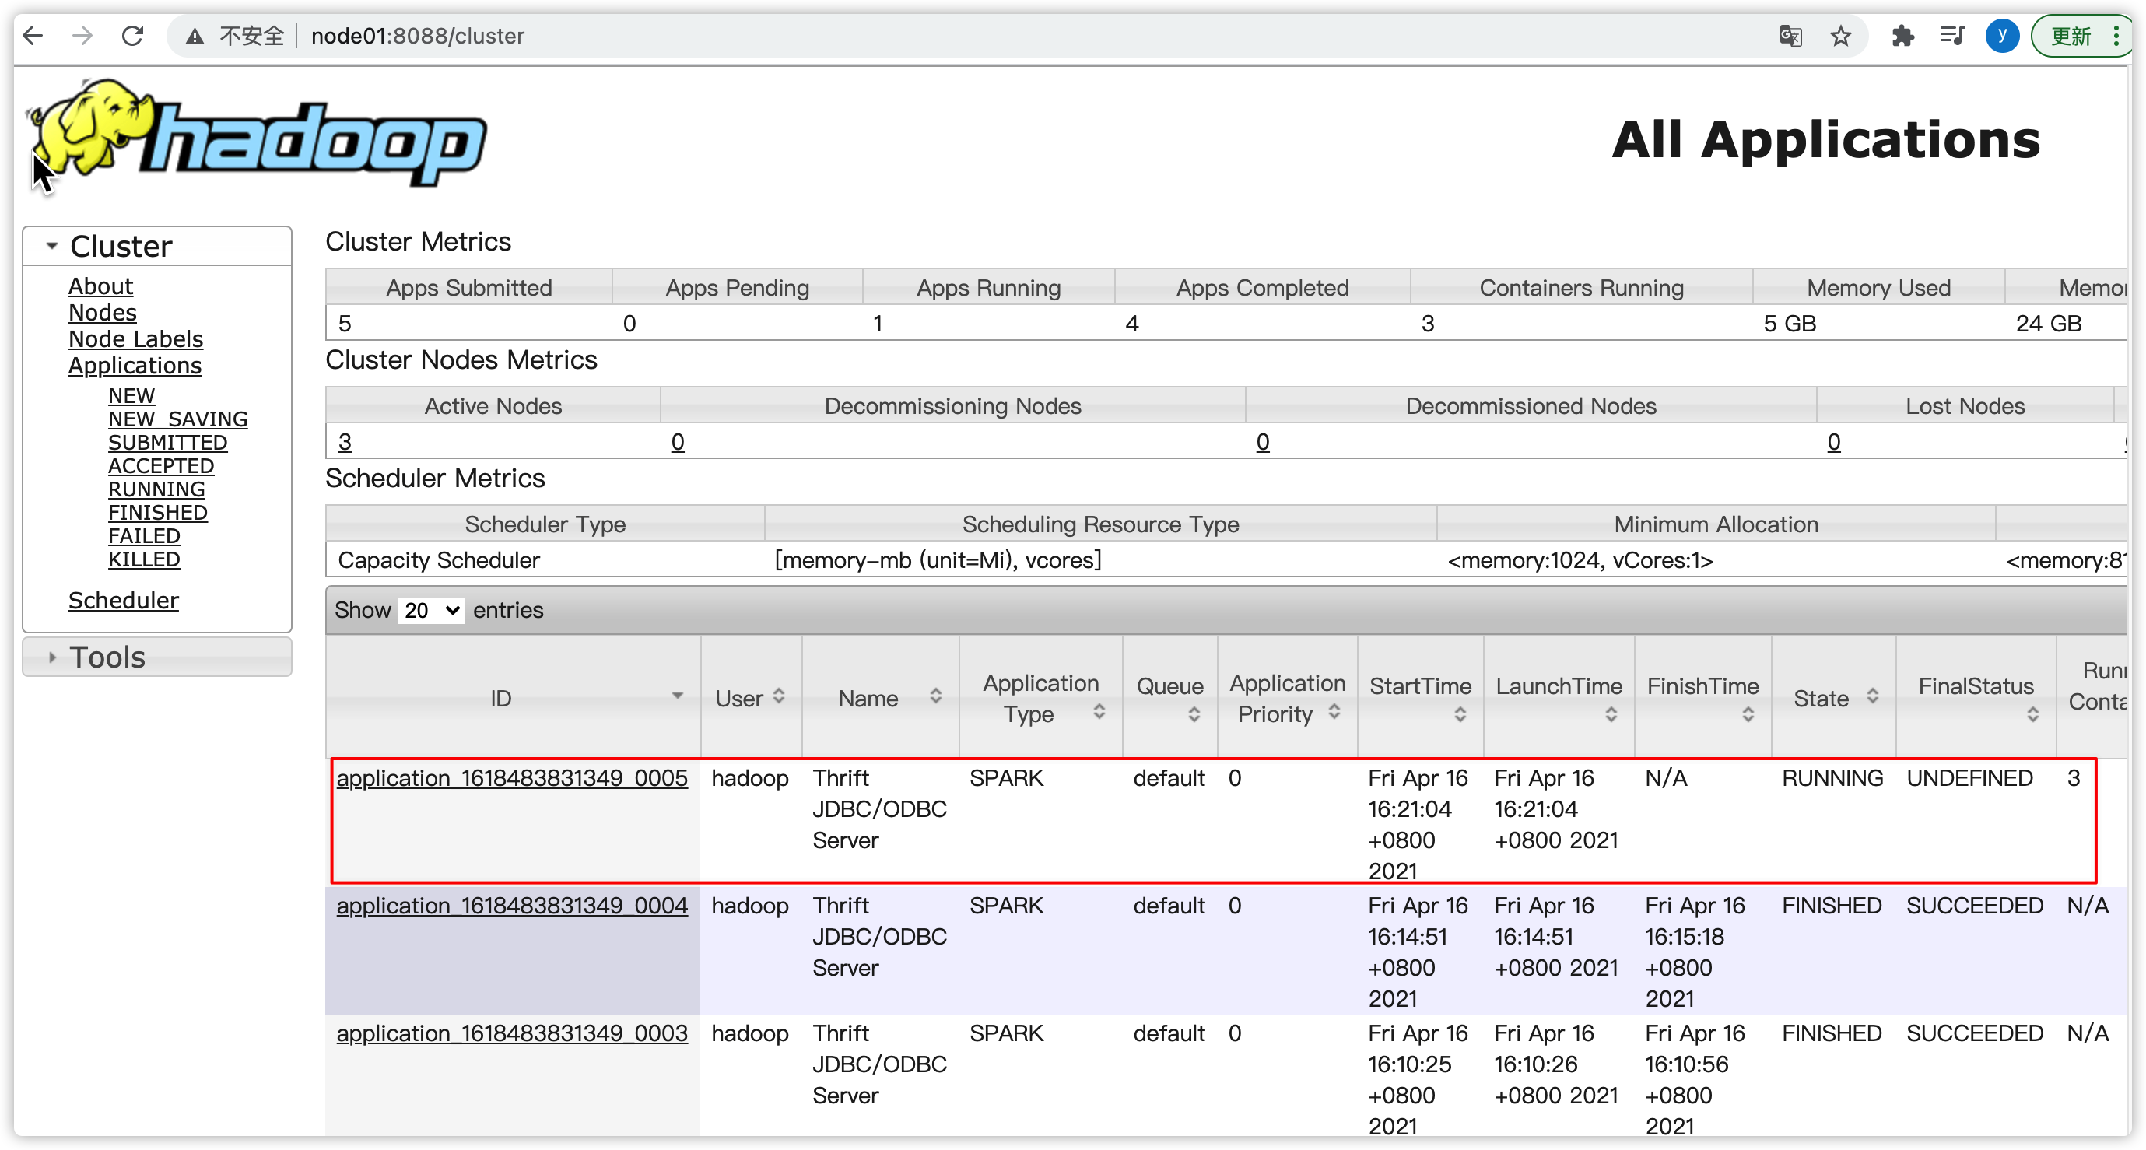Open the translate page icon

point(1790,36)
